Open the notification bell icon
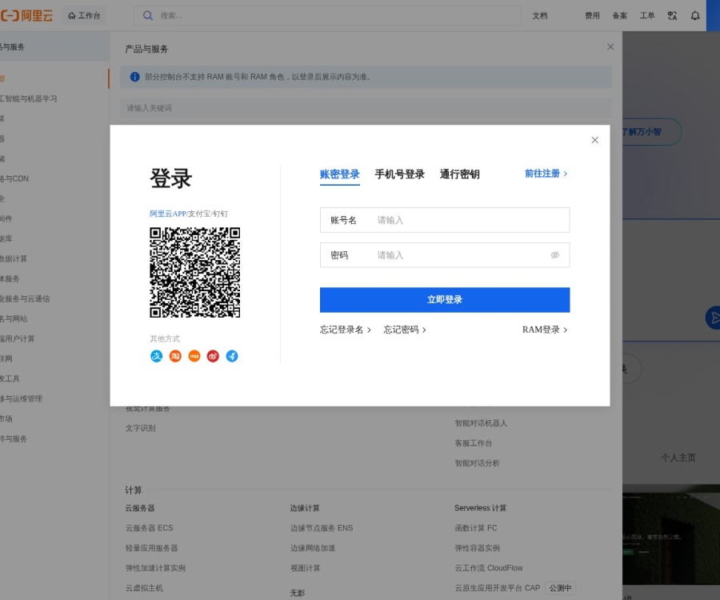Viewport: 720px width, 600px height. coord(695,16)
